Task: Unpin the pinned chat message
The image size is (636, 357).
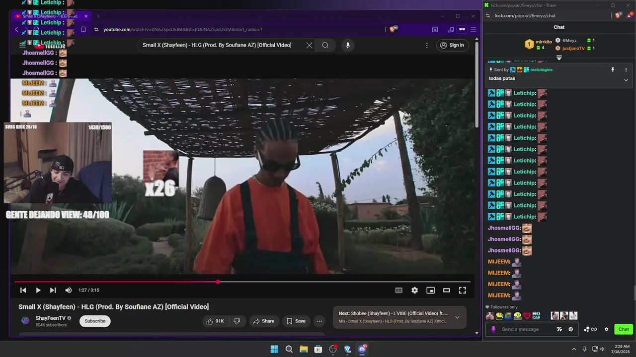Action: (613, 70)
